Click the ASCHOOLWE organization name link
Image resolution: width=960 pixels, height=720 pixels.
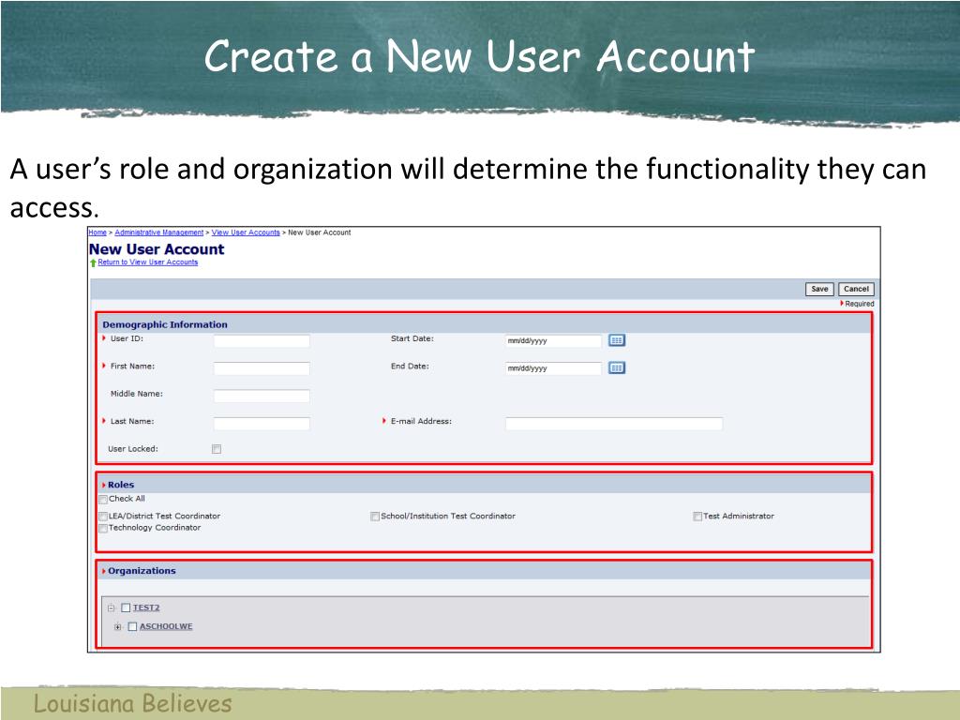[166, 626]
